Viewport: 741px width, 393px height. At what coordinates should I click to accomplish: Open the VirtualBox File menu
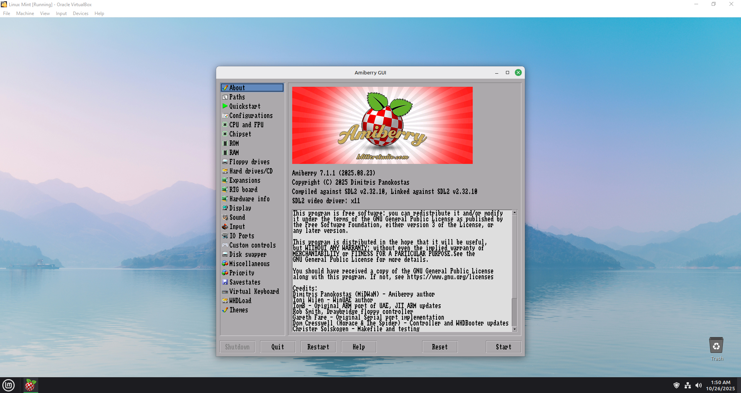pyautogui.click(x=7, y=13)
